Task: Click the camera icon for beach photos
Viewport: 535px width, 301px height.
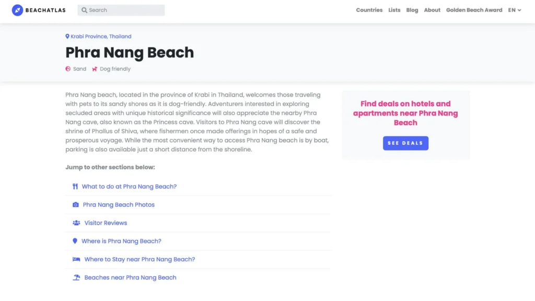Action: [x=76, y=205]
